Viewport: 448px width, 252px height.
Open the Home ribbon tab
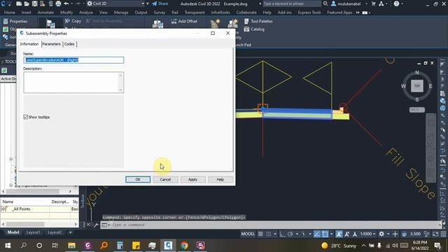(9, 13)
